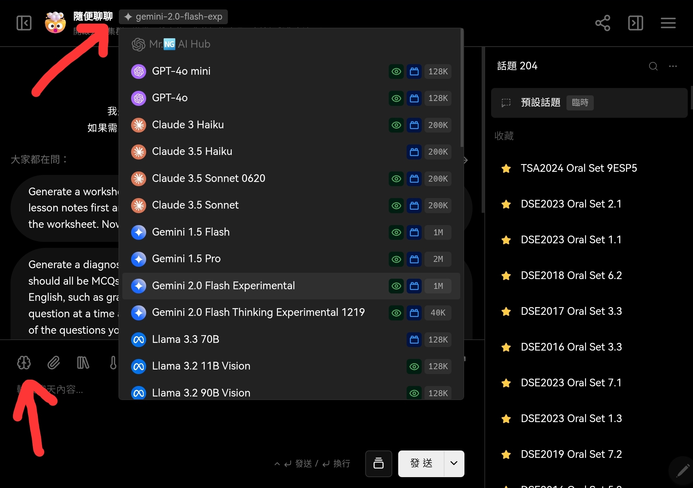Attach a file with paperclip icon
Viewport: 693px width, 488px height.
(x=54, y=362)
